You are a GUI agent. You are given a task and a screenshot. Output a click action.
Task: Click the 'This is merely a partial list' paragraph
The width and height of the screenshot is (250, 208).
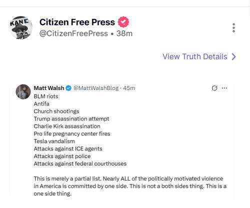pyautogui.click(x=130, y=186)
